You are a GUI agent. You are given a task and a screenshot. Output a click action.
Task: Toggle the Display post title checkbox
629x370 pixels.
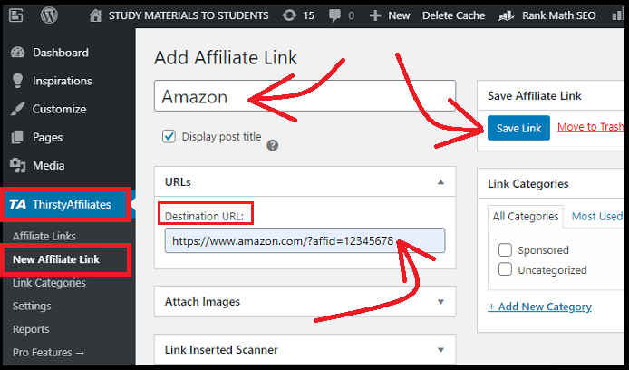(x=169, y=136)
